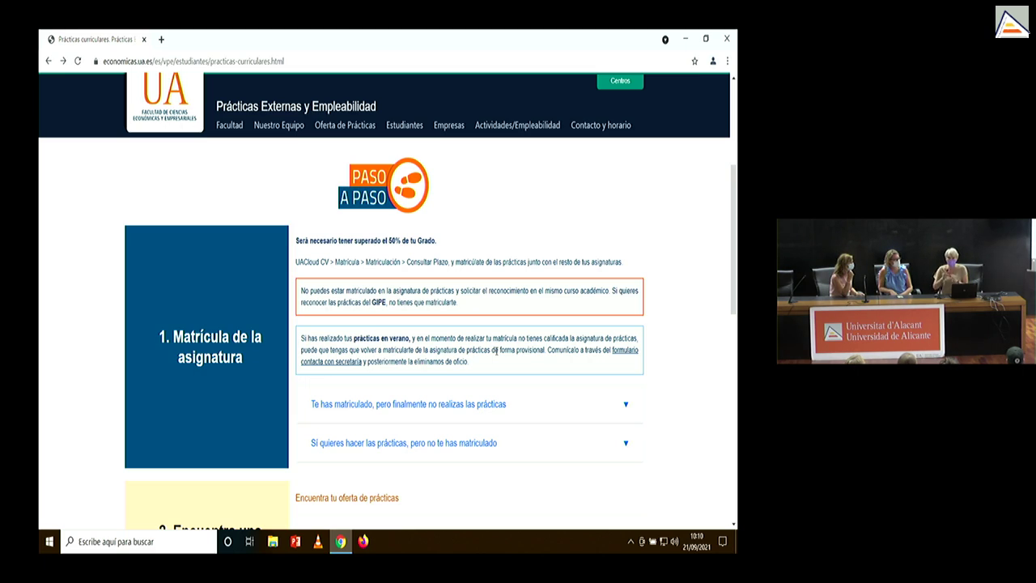Open the Windows Start menu

click(49, 542)
